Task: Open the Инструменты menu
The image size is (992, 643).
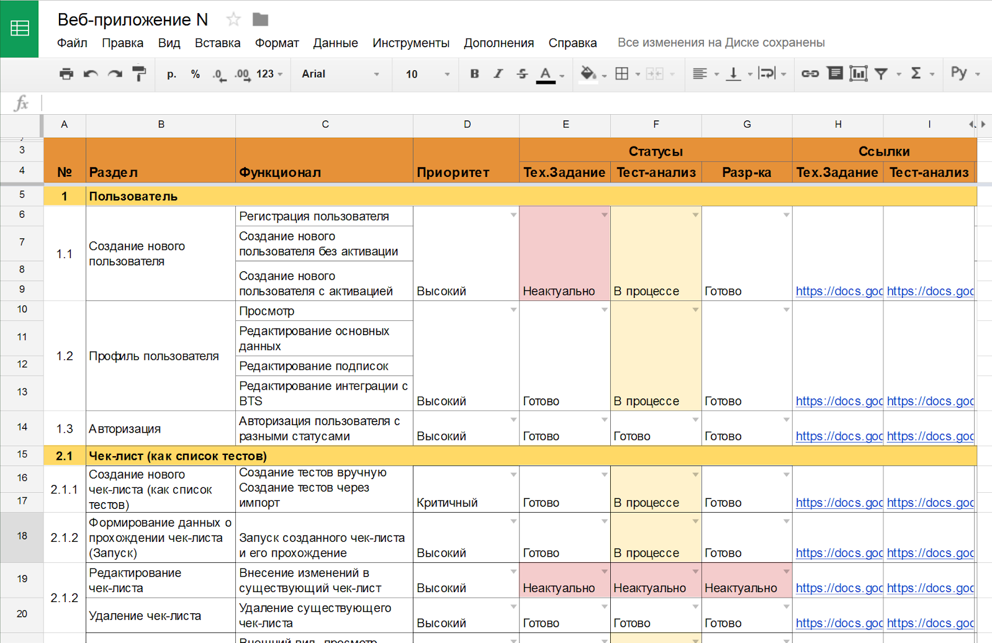Action: pos(411,43)
